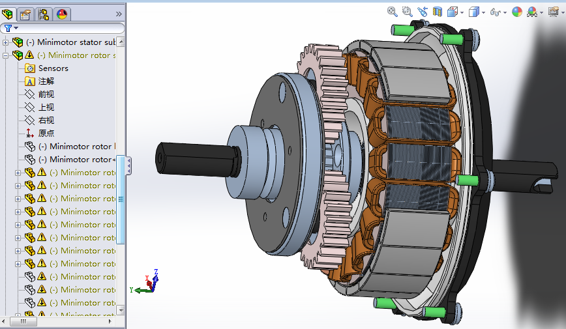This screenshot has height=329, width=566.
Task: Click the 右视 plane icon
Action: tap(29, 120)
